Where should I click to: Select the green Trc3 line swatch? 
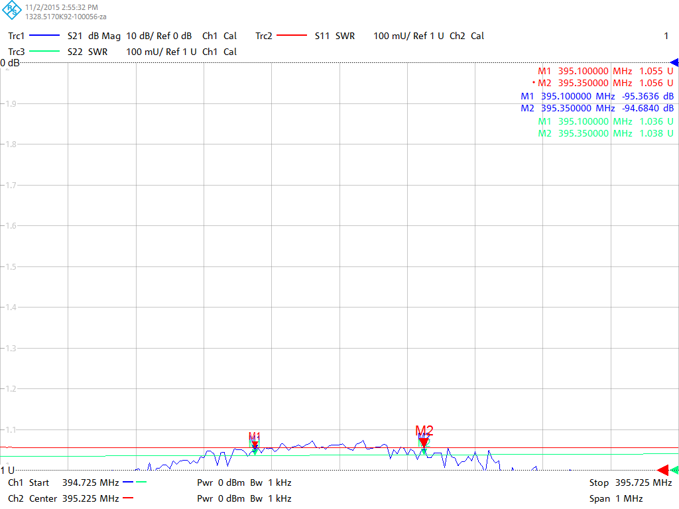(x=44, y=52)
